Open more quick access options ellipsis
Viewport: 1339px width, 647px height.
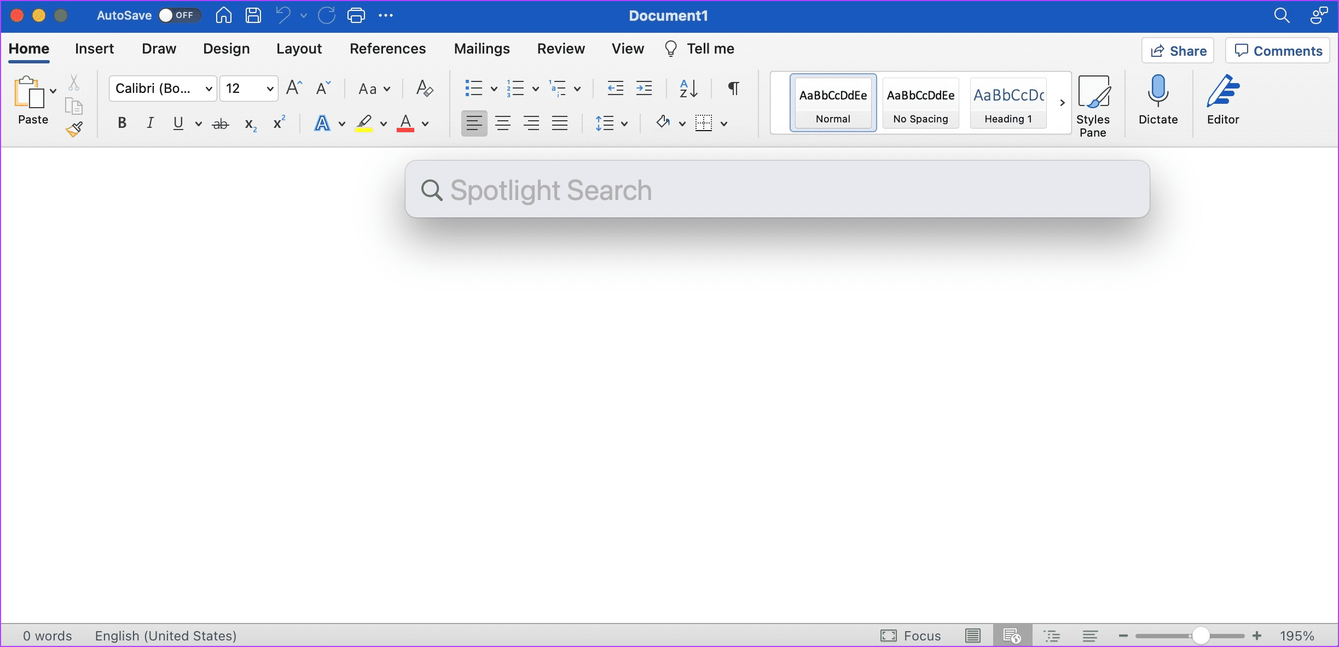(x=386, y=15)
